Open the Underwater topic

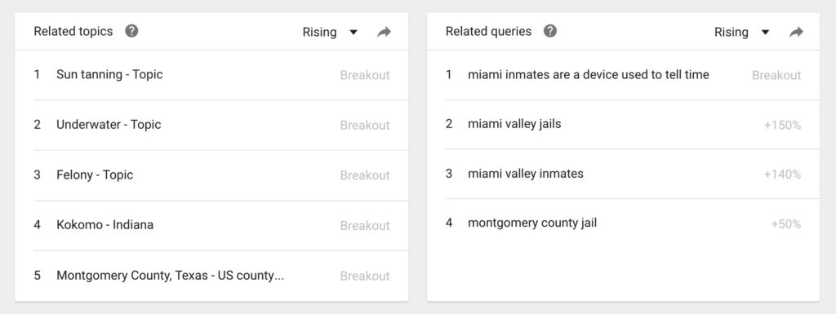(211, 125)
